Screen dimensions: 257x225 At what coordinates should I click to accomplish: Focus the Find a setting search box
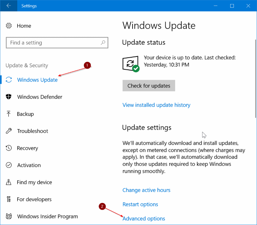coord(57,43)
